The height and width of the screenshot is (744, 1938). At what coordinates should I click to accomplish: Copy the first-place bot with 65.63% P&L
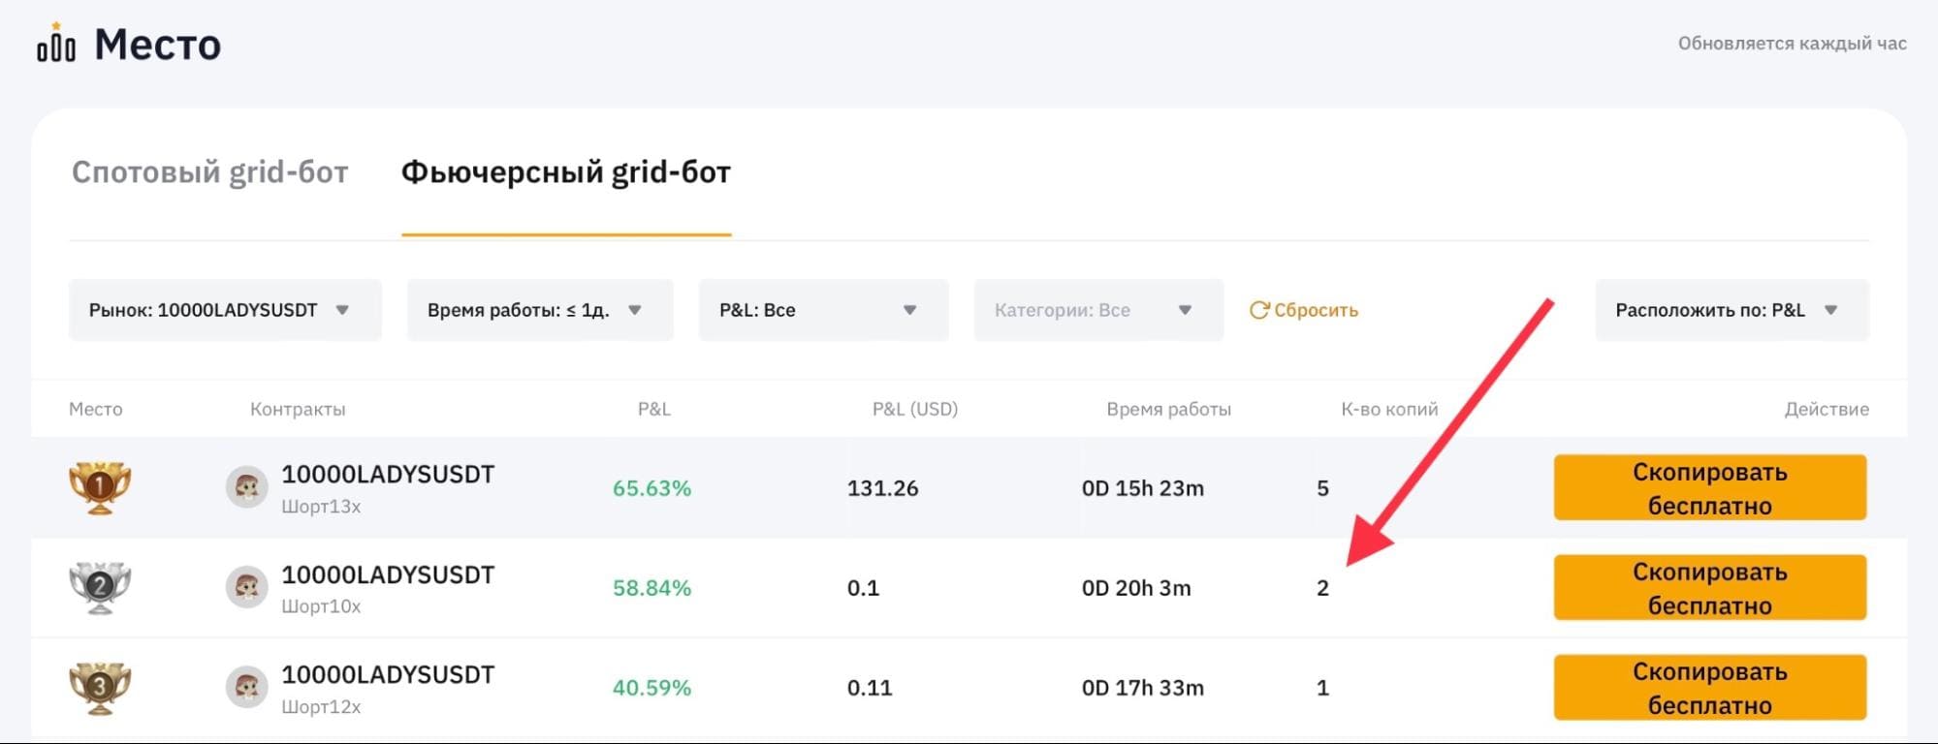[x=1709, y=487]
